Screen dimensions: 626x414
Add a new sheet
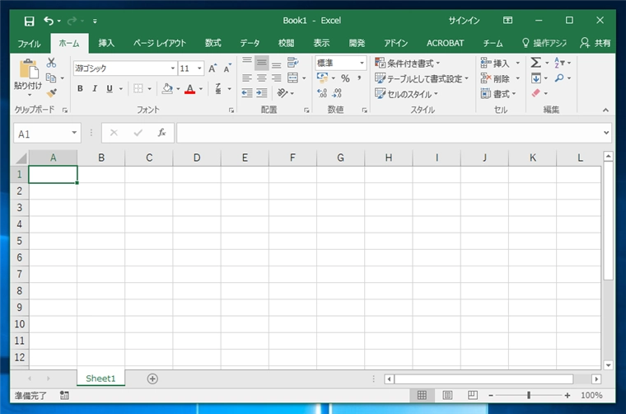[152, 379]
